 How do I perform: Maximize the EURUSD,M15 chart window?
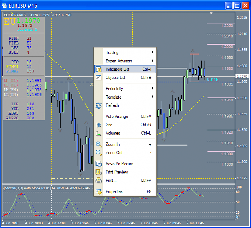pos(237,6)
